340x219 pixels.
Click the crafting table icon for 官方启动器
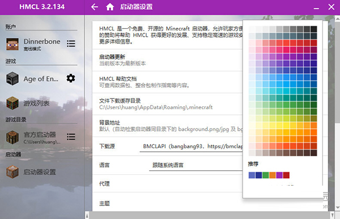12,137
